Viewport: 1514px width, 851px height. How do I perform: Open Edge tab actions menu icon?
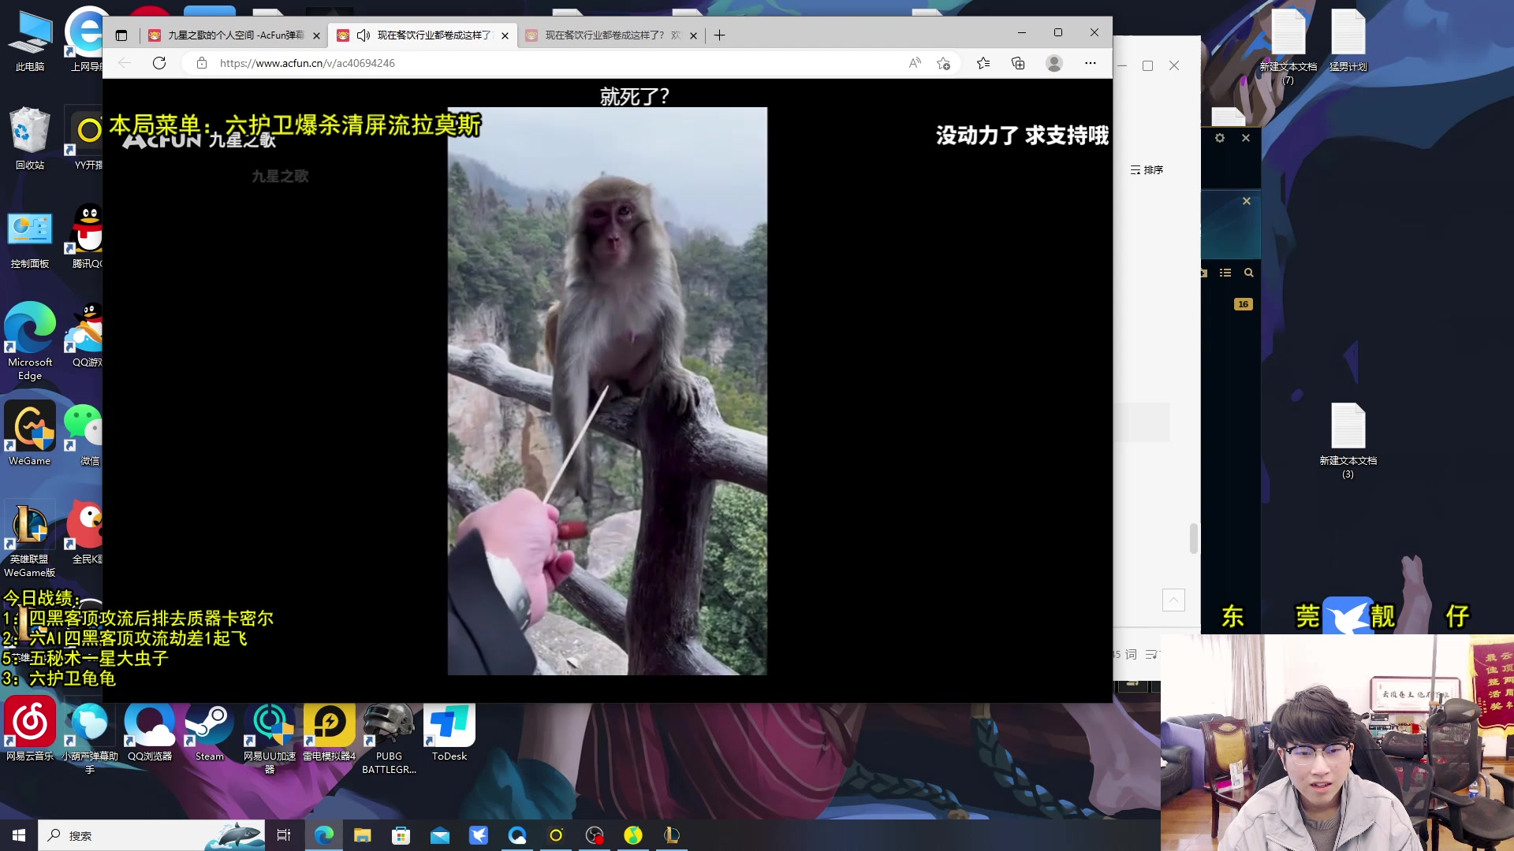pos(121,35)
